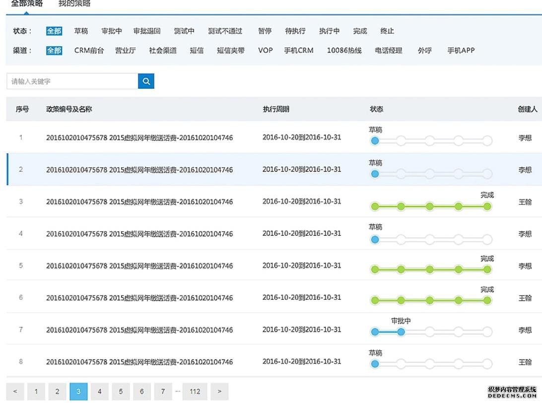542x403 pixels.
Task: Filter status by 完成
Action: click(360, 31)
